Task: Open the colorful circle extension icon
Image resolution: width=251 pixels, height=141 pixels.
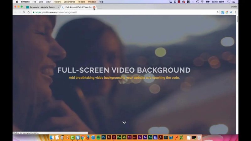Action: [x=227, y=12]
